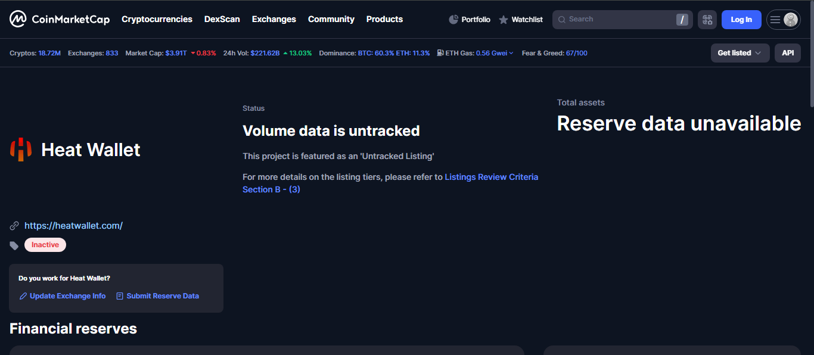Image resolution: width=814 pixels, height=355 pixels.
Task: Click the Financial reserves heading
Action: tap(73, 328)
